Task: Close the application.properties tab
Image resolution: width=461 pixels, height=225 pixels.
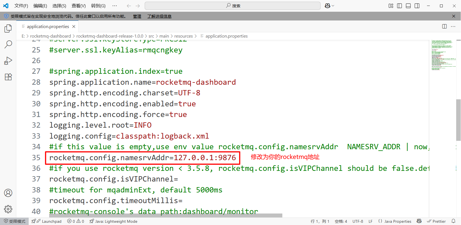Action: pyautogui.click(x=74, y=26)
